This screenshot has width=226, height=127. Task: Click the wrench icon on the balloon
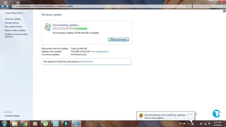coord(189,114)
